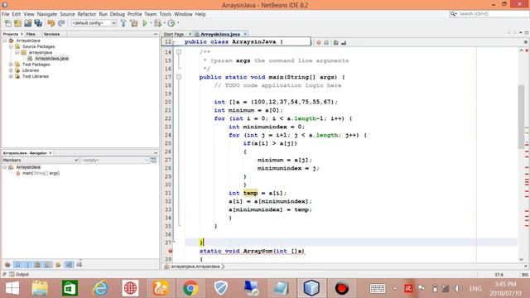Click the Navigator panel filter settings icon

click(x=154, y=160)
